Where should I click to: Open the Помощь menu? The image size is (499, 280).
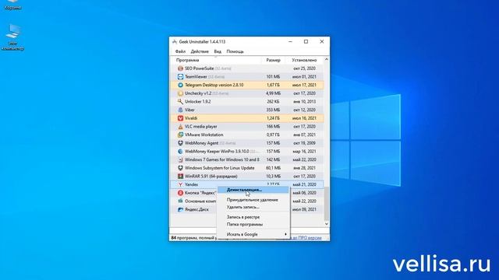point(235,51)
